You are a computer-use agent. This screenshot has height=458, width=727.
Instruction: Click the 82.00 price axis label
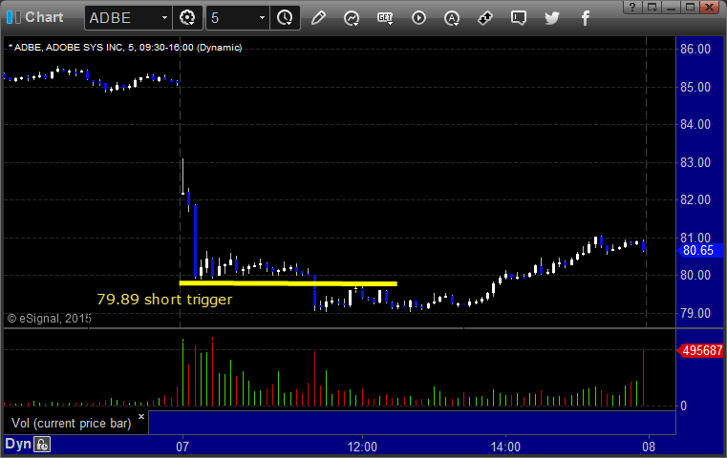(x=695, y=200)
